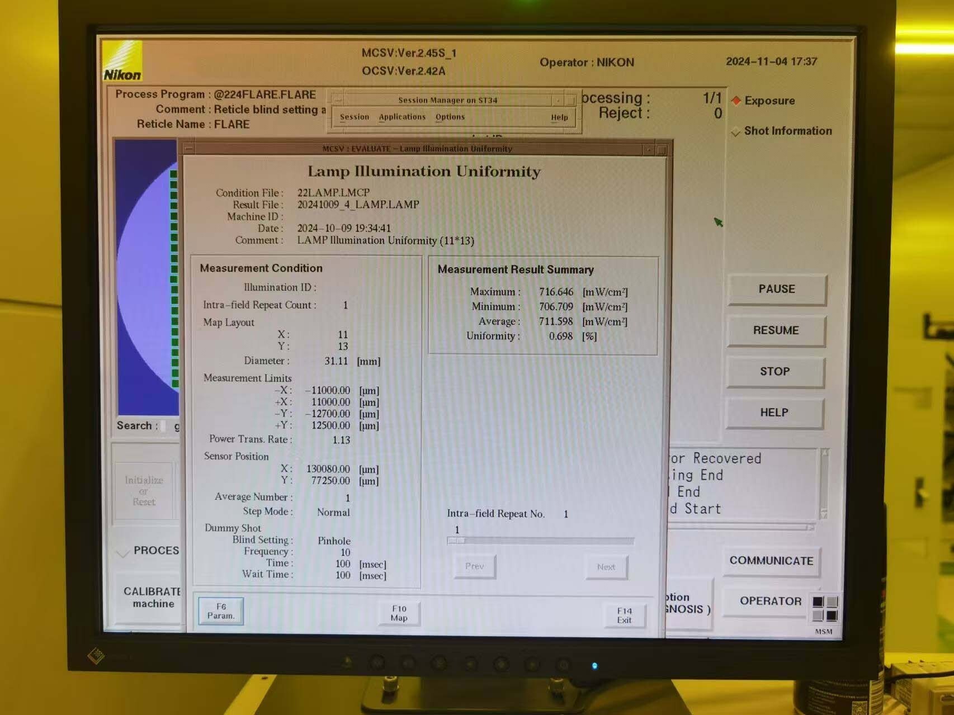Click the Sensor Position X value 130080.00

click(x=328, y=469)
